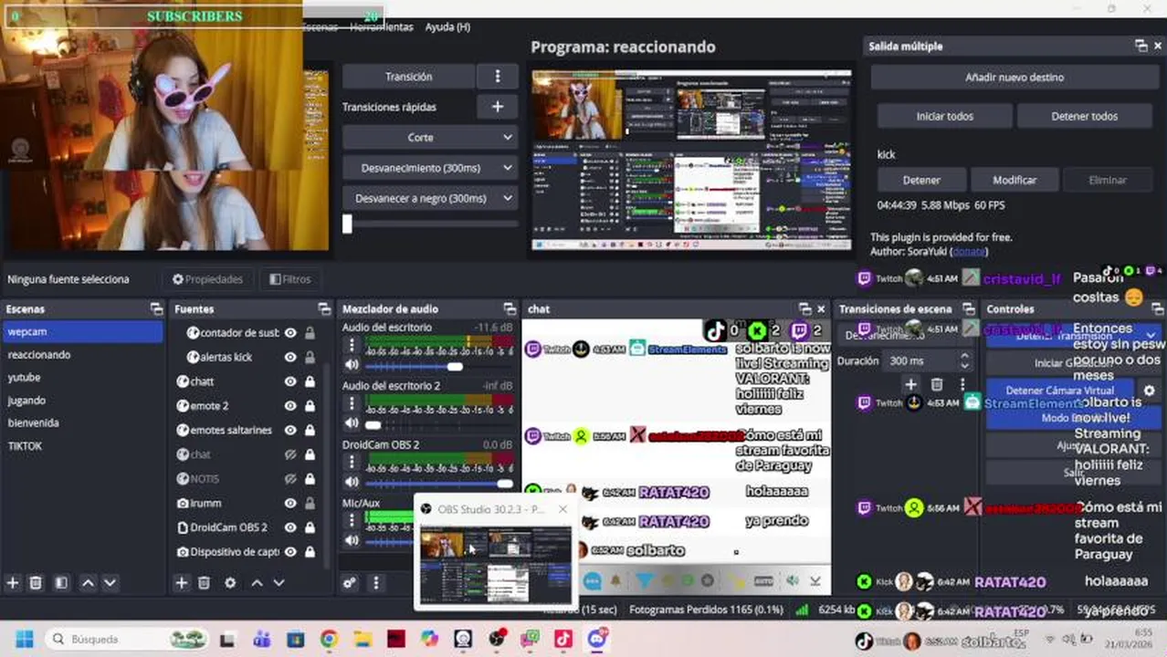Image resolution: width=1167 pixels, height=657 pixels.
Task: Delete selected scene with trash icon
Action: (36, 582)
